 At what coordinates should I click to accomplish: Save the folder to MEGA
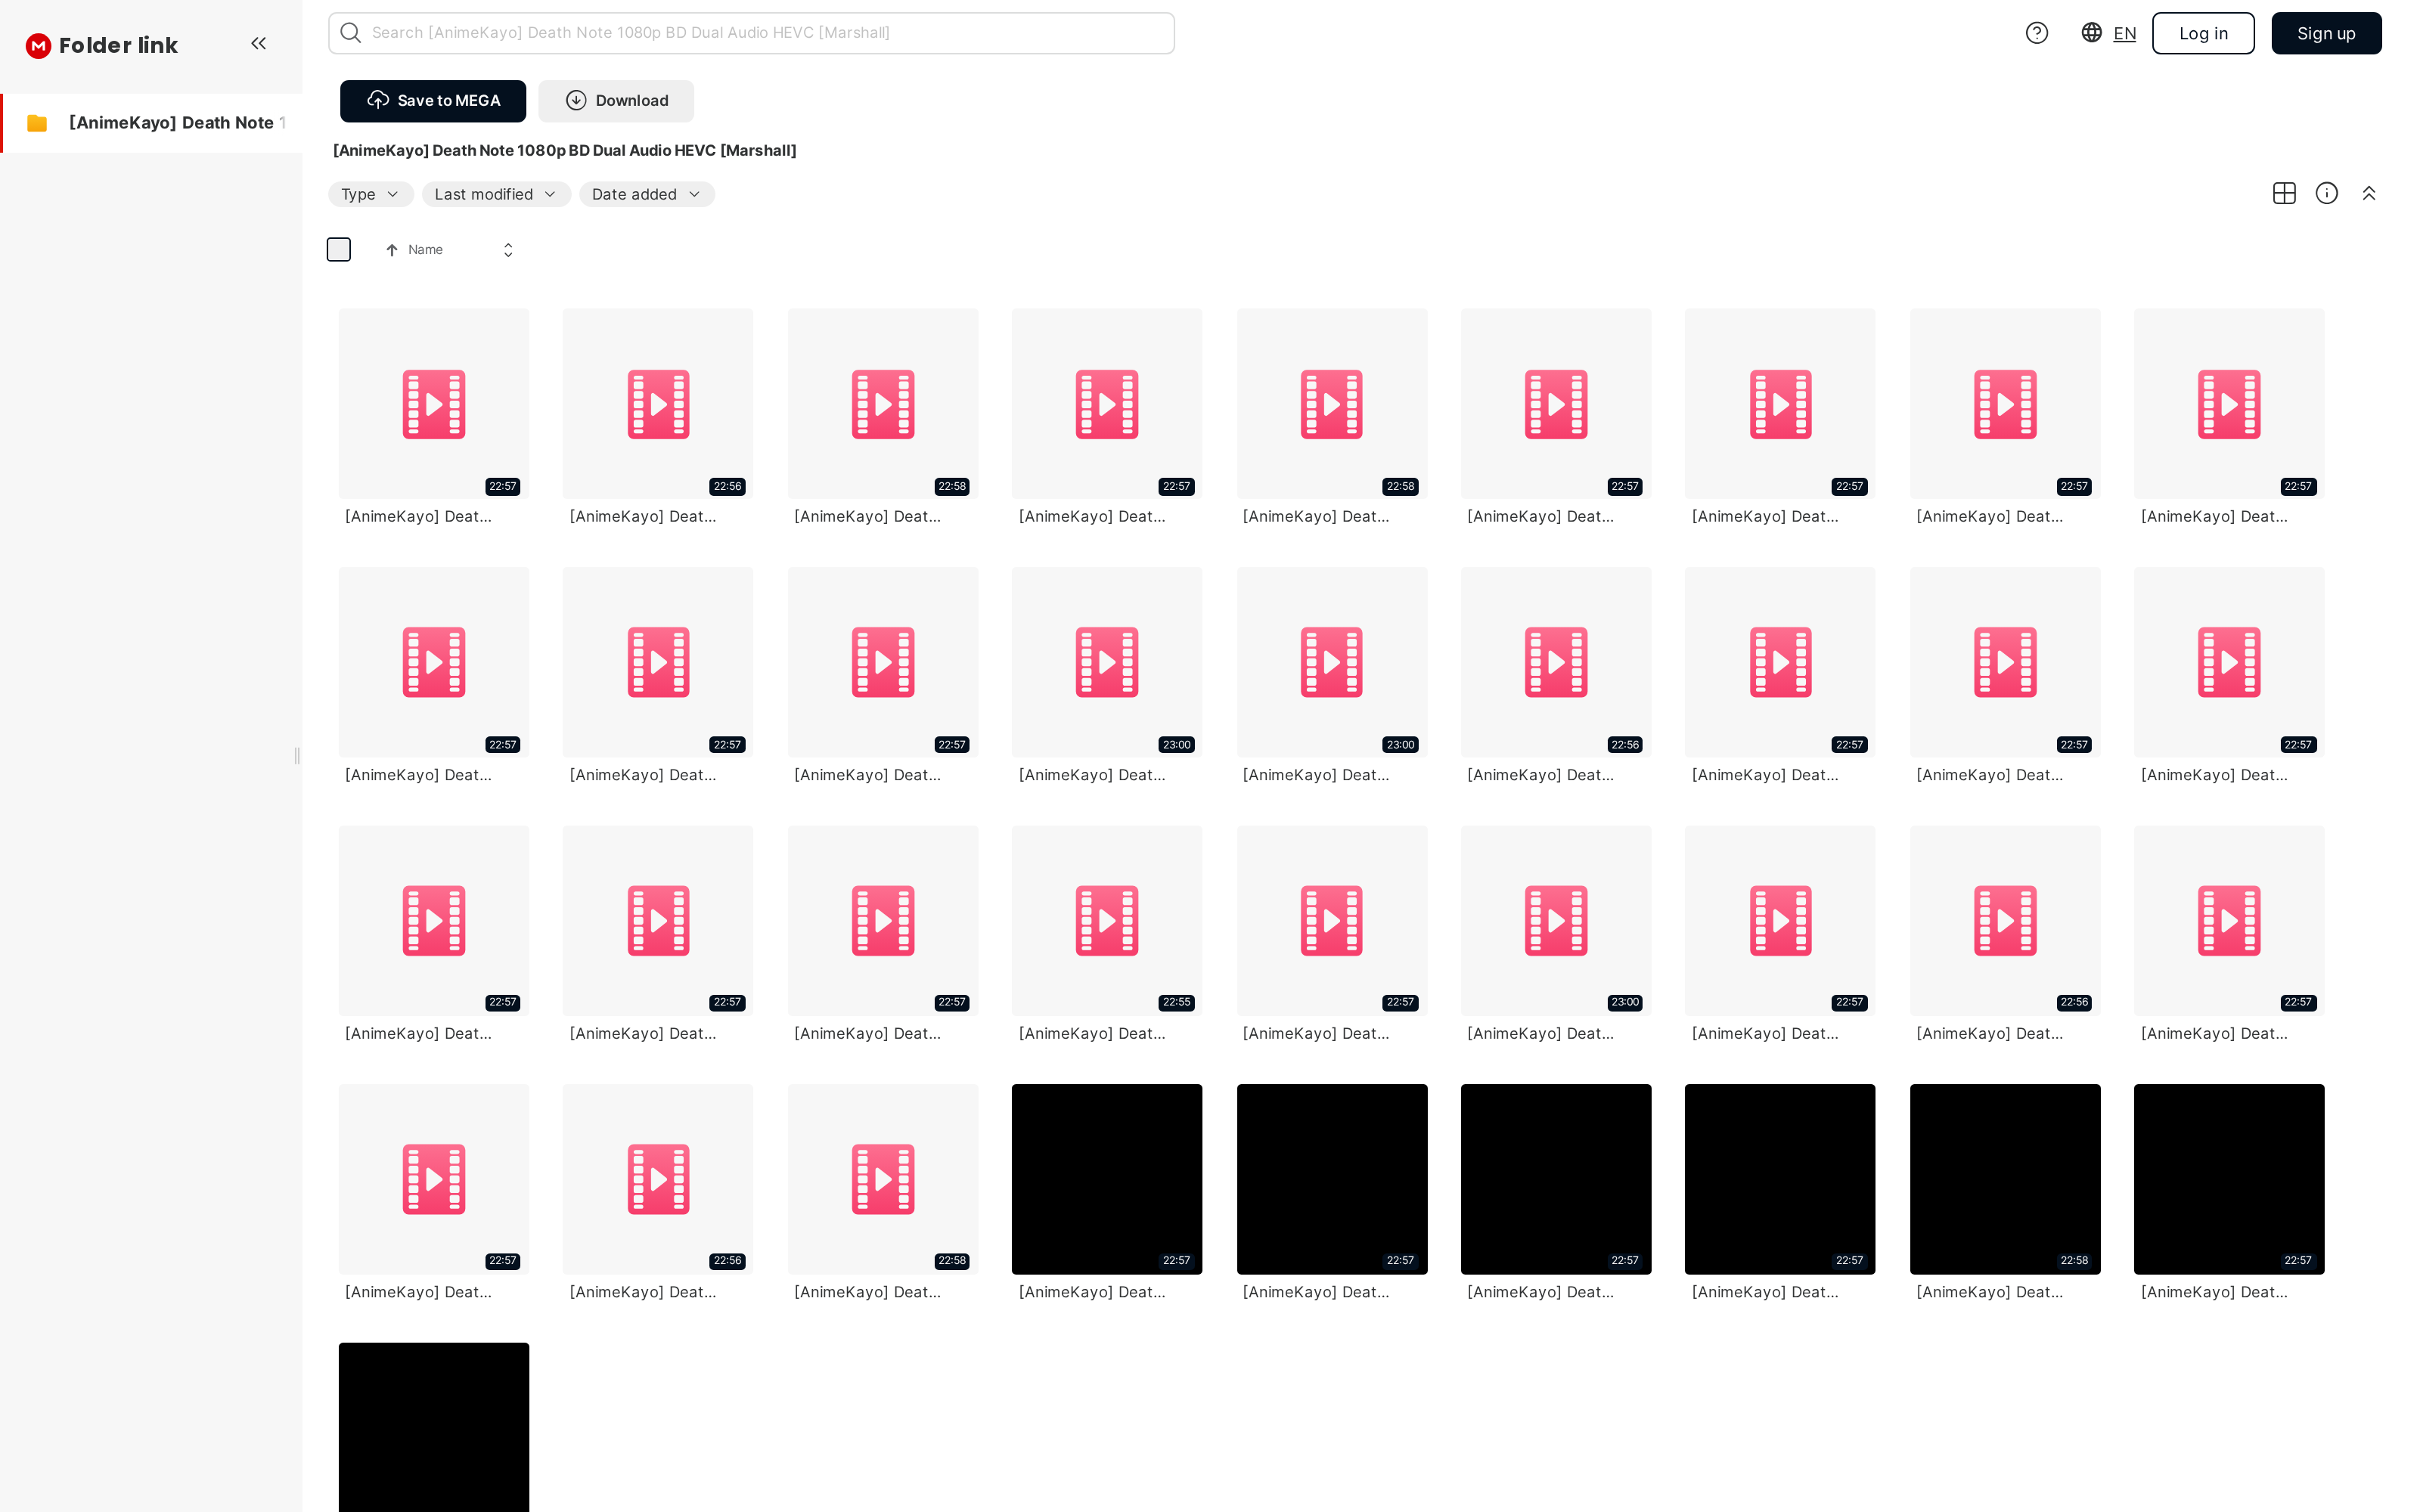click(x=433, y=101)
